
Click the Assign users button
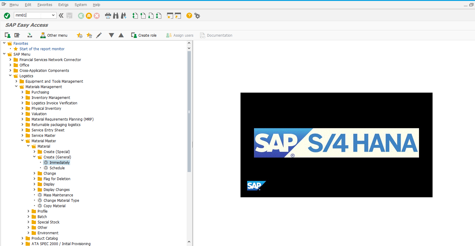pyautogui.click(x=180, y=35)
